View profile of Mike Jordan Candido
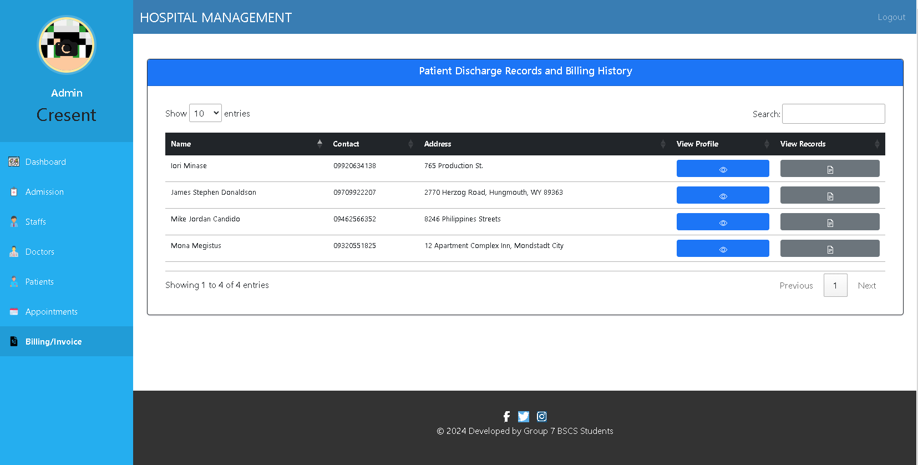 tap(723, 222)
